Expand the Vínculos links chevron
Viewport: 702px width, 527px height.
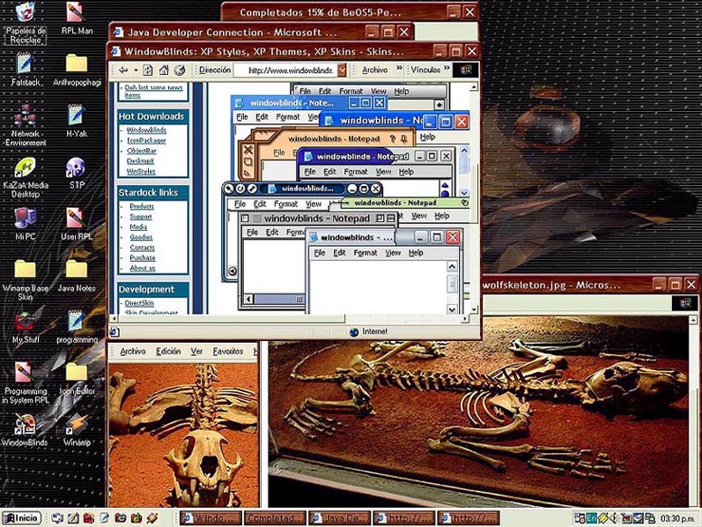click(447, 71)
